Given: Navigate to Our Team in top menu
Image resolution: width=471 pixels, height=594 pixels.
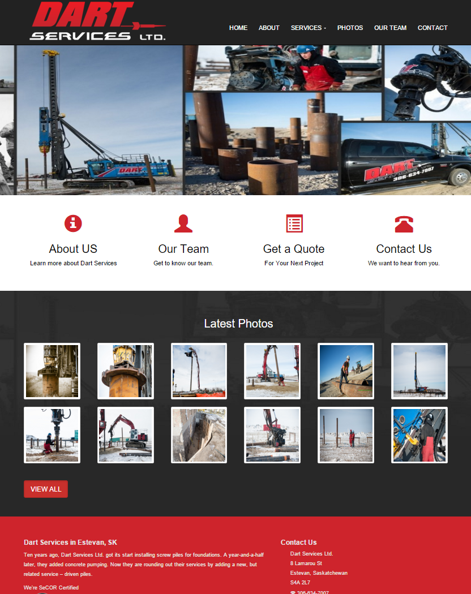Looking at the screenshot, I should (390, 28).
